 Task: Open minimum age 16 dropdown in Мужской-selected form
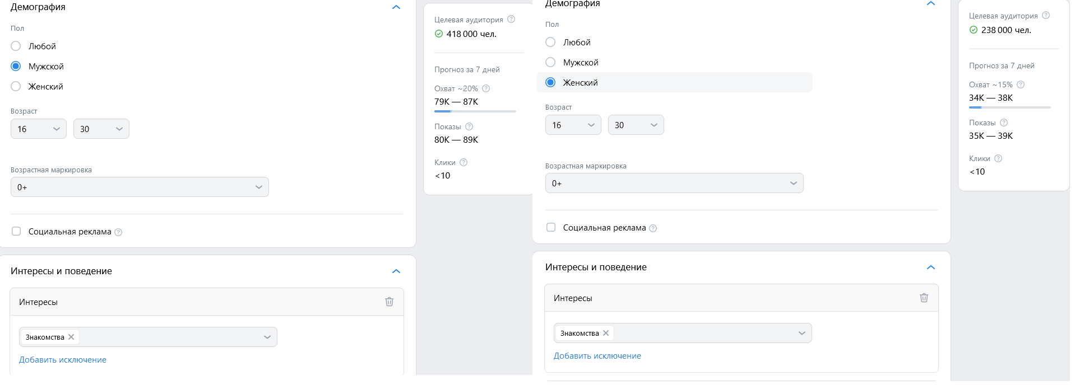[x=38, y=129]
